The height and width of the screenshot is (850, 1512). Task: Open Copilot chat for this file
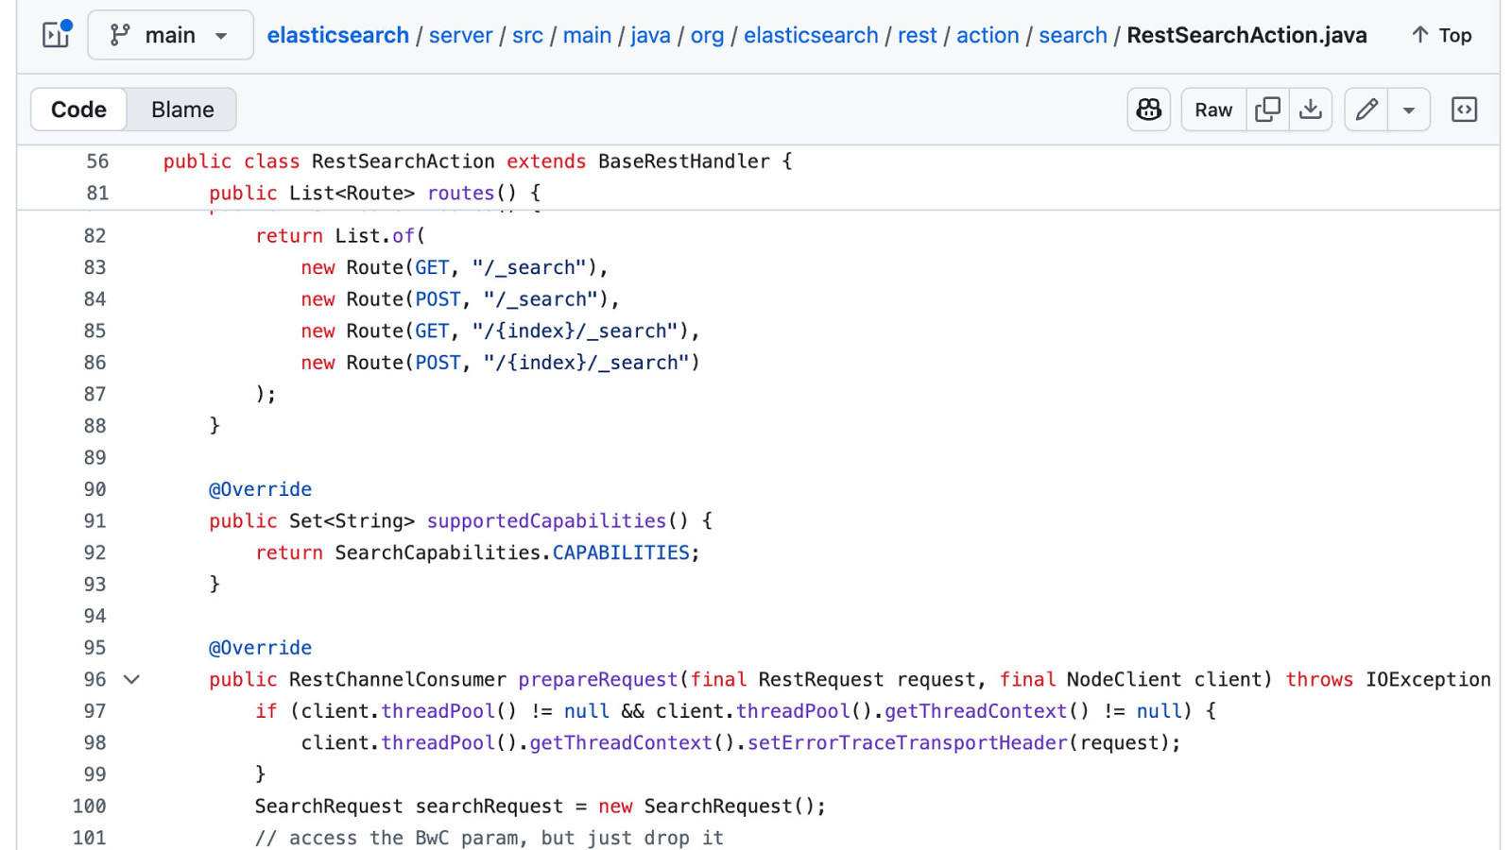pyautogui.click(x=1148, y=110)
